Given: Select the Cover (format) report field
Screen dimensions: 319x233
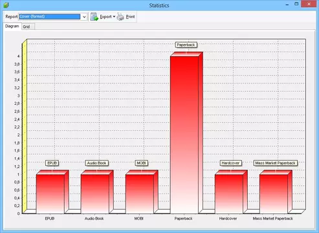Looking at the screenshot, I should [x=49, y=17].
